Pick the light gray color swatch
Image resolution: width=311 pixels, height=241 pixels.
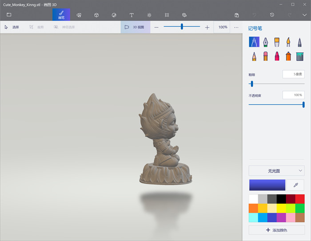263,199
